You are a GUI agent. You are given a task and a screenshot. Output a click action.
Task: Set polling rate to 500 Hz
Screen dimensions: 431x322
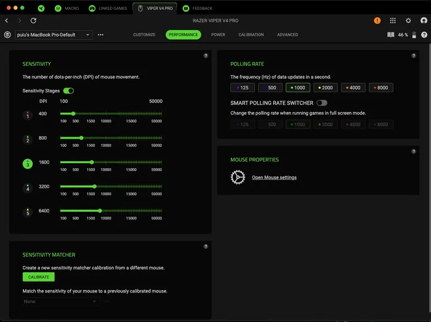tap(270, 87)
